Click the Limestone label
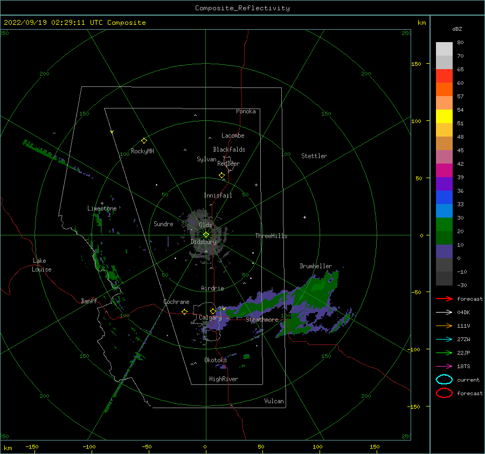This screenshot has height=454, width=485. (x=102, y=208)
